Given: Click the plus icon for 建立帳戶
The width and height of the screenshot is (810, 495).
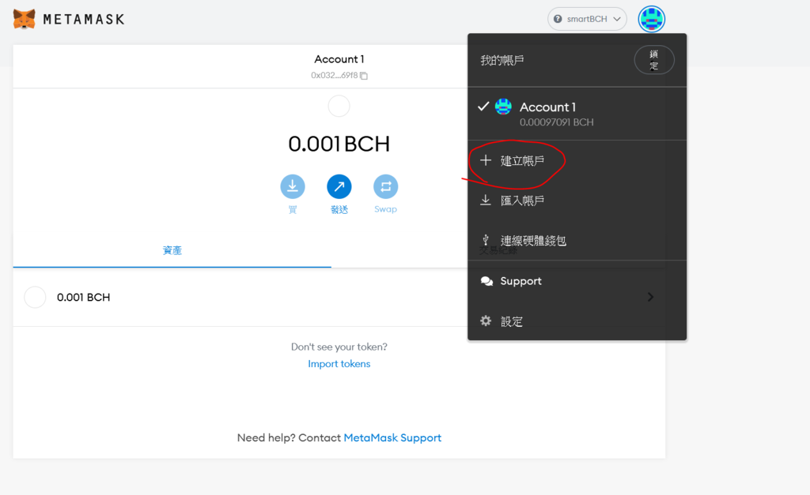Looking at the screenshot, I should pyautogui.click(x=486, y=160).
